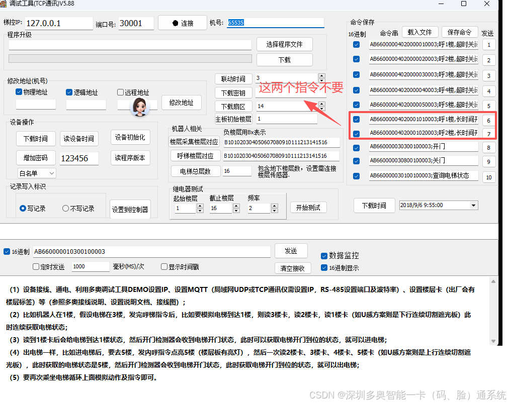This screenshot has width=508, height=404.
Task: Click the 选择程序文件 button
Action: tap(285, 44)
